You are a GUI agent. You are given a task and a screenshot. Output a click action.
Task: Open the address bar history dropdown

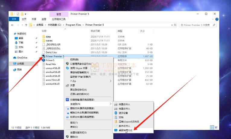click(172, 25)
